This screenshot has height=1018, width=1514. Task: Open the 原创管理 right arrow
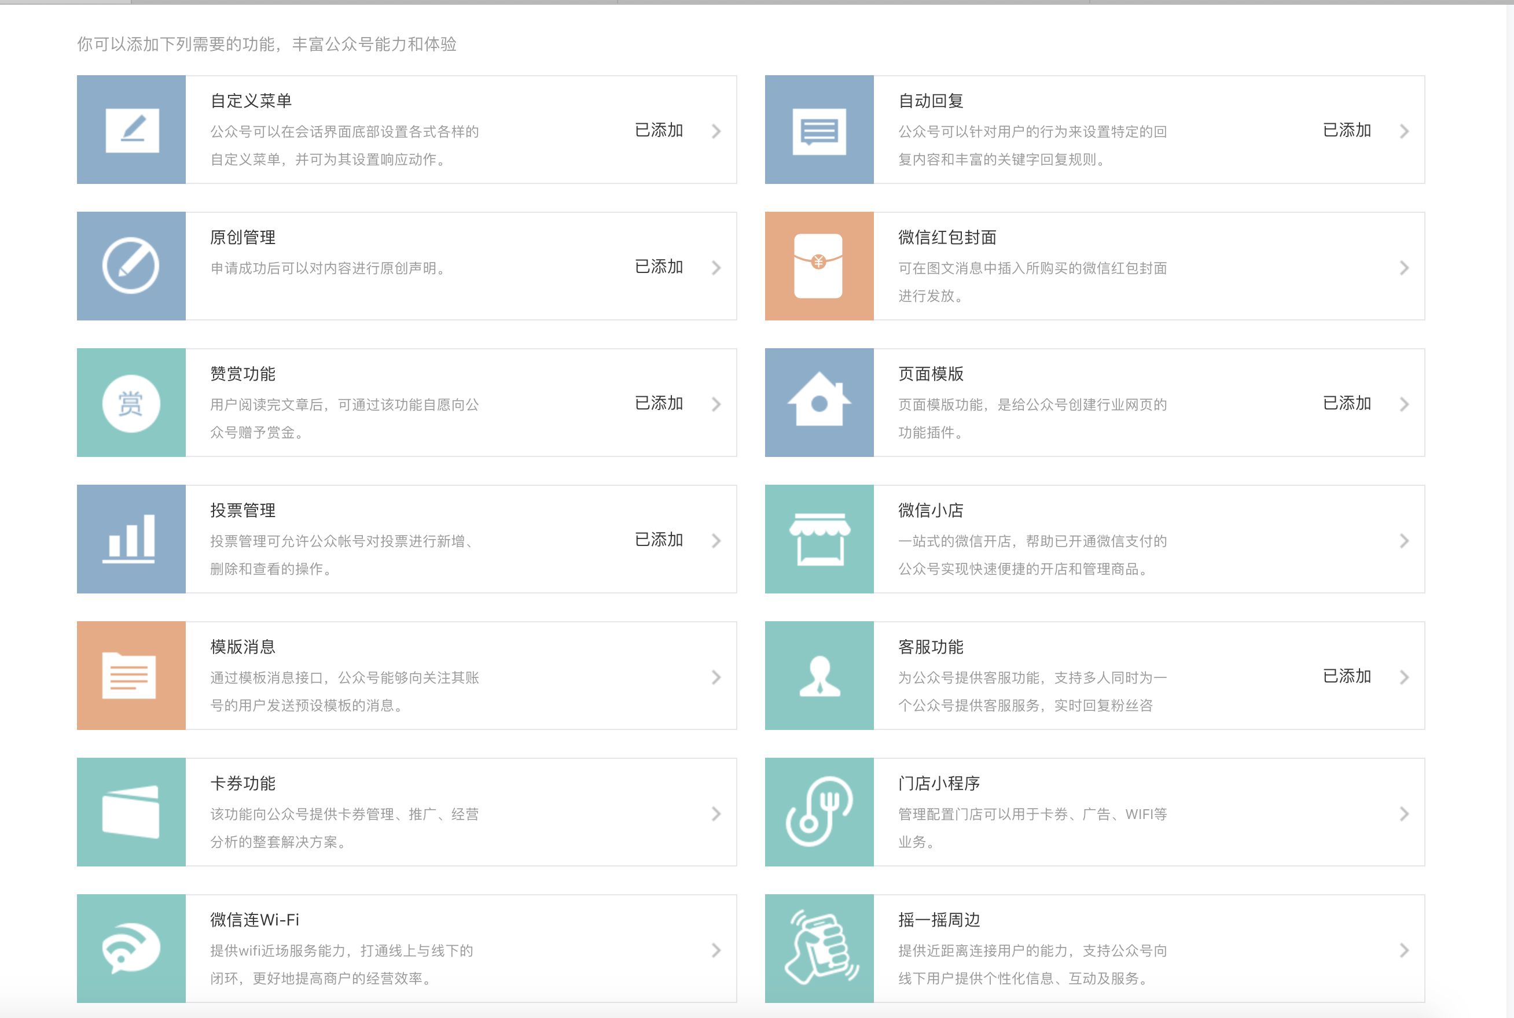[x=717, y=266]
